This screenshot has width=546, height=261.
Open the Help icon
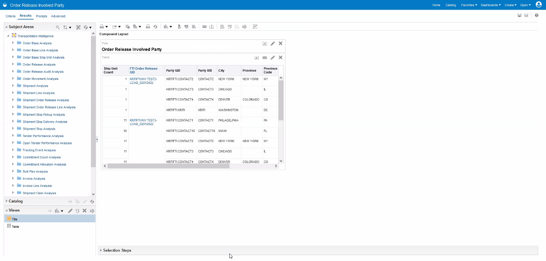[537, 16]
